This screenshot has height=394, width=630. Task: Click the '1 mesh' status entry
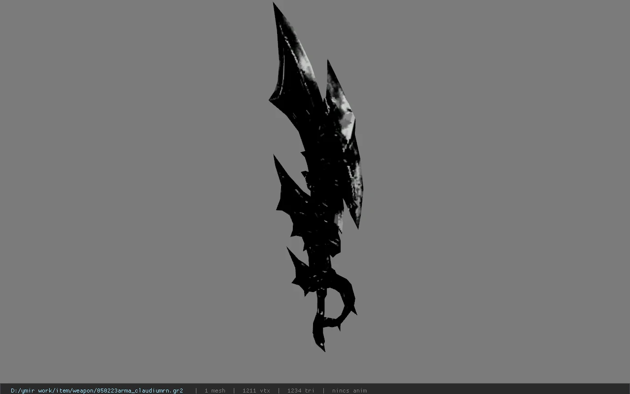[215, 391]
